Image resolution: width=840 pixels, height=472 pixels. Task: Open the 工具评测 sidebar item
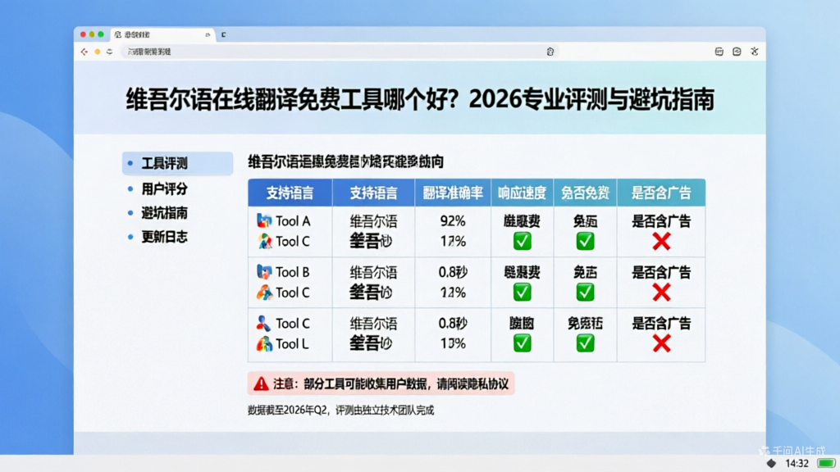(x=177, y=163)
